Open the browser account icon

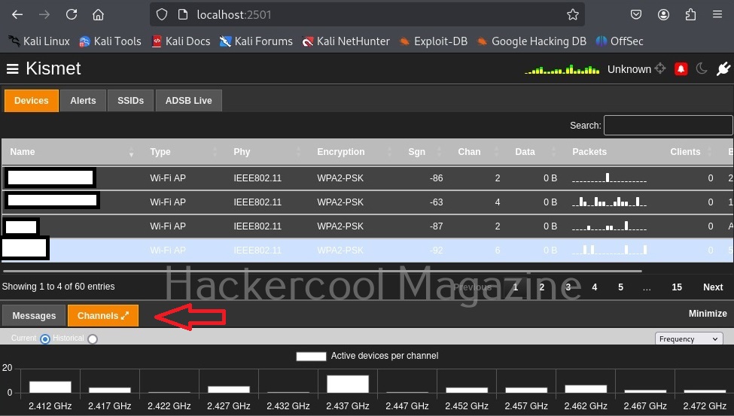pyautogui.click(x=663, y=14)
